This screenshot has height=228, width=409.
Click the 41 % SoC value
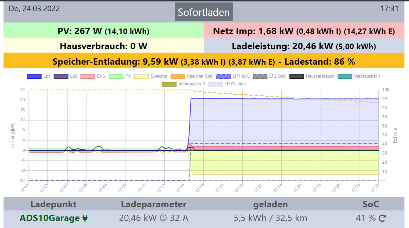tap(365, 218)
